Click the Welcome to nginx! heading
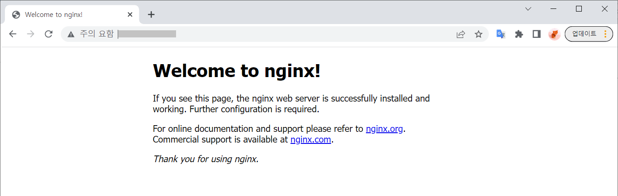 pos(237,70)
